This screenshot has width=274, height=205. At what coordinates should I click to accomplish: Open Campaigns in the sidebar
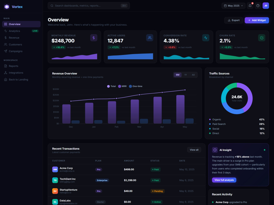21,51
